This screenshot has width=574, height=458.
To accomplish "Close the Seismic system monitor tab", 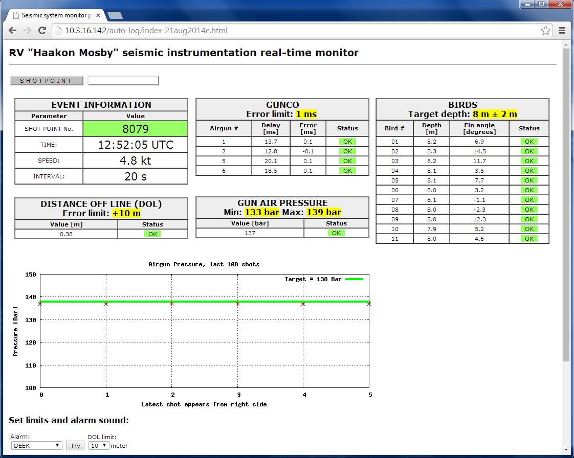I will pos(98,15).
